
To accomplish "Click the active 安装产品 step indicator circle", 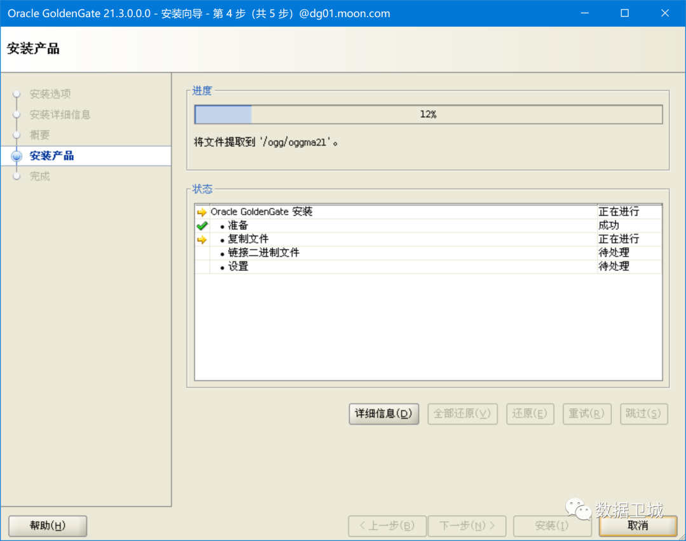I will coord(17,156).
